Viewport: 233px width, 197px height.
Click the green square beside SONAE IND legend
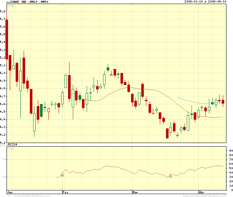point(9,2)
